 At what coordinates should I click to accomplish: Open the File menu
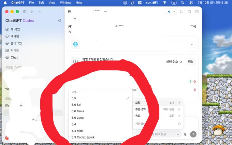[x=31, y=3]
